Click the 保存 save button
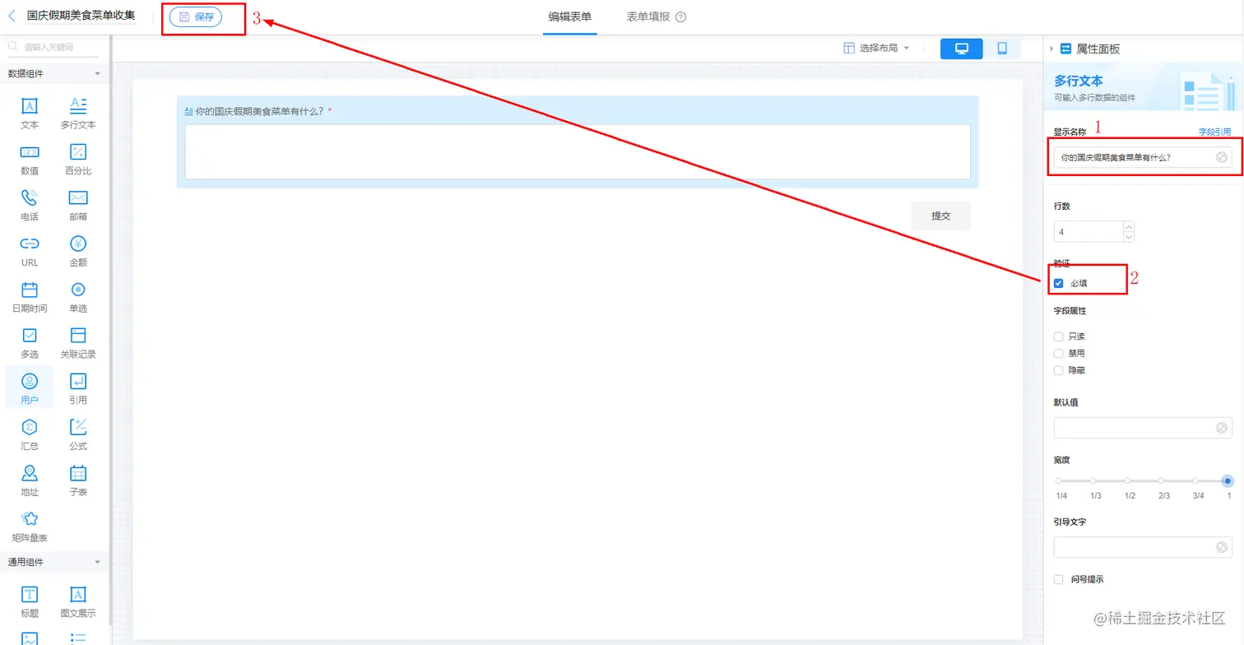This screenshot has height=645, width=1244. 196,16
